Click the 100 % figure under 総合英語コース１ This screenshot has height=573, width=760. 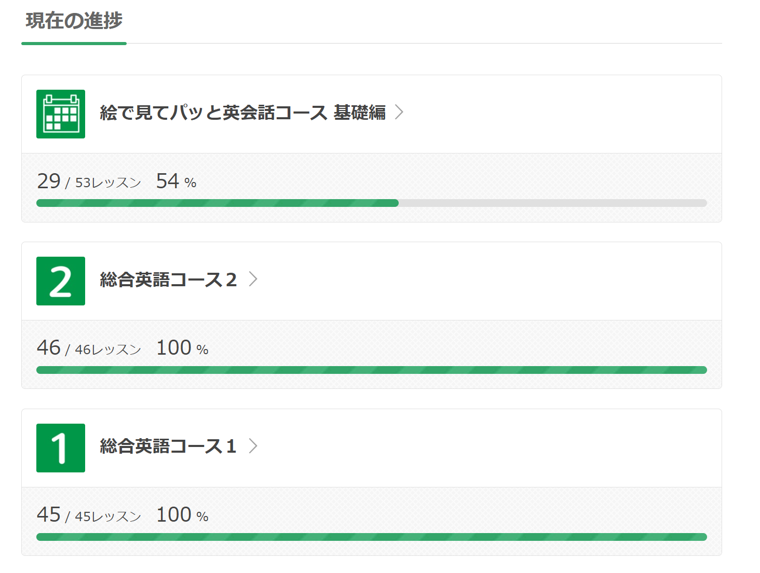coord(182,515)
